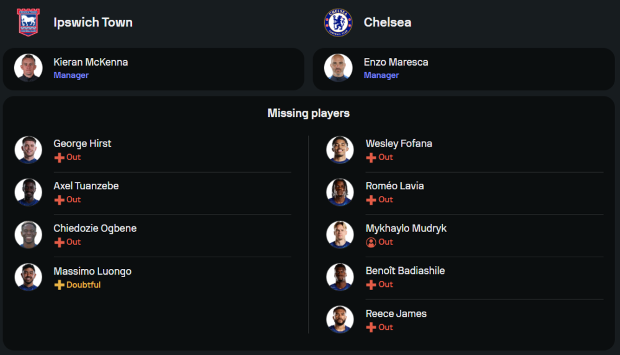The width and height of the screenshot is (620, 355).
Task: Click the red injury icon under Wesley Fofana
Action: tap(371, 158)
